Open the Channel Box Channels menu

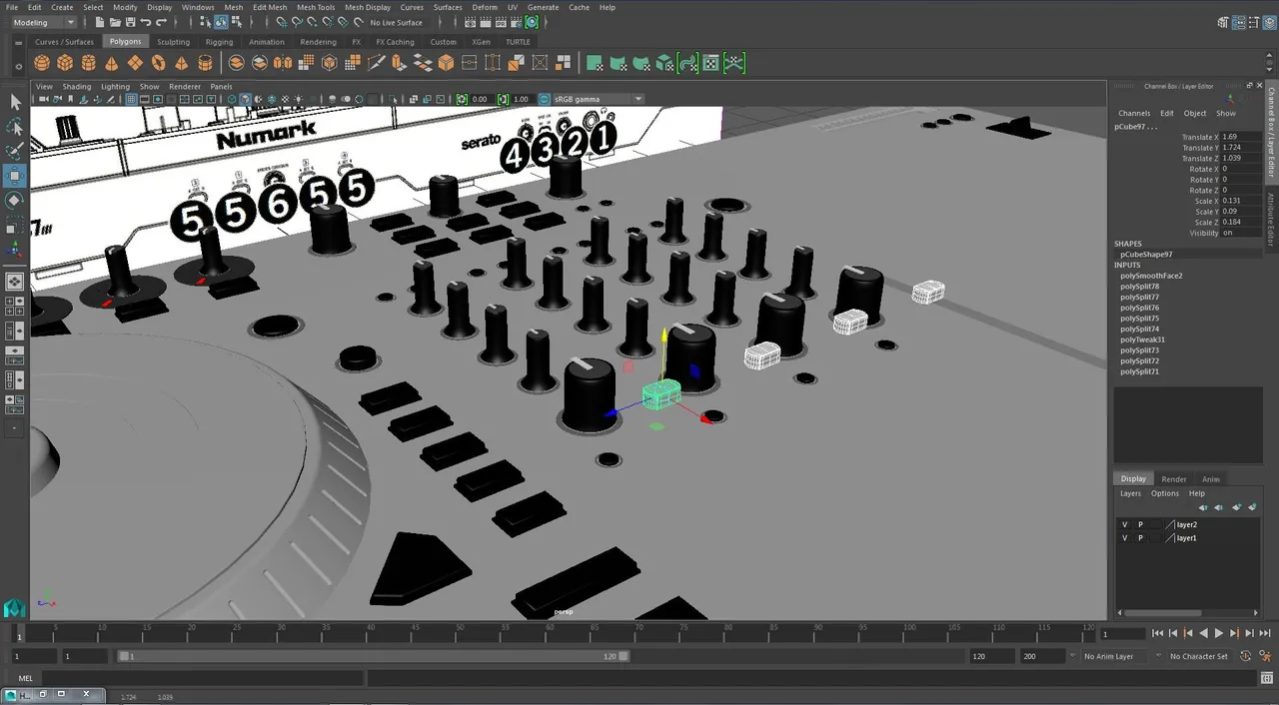[x=1134, y=113]
